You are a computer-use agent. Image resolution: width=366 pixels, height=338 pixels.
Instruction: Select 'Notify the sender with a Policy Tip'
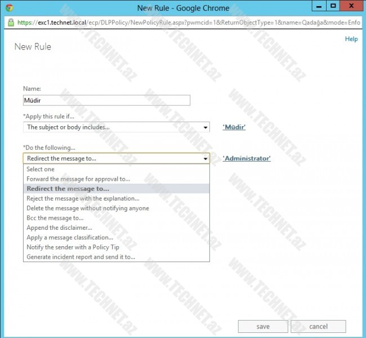73,247
